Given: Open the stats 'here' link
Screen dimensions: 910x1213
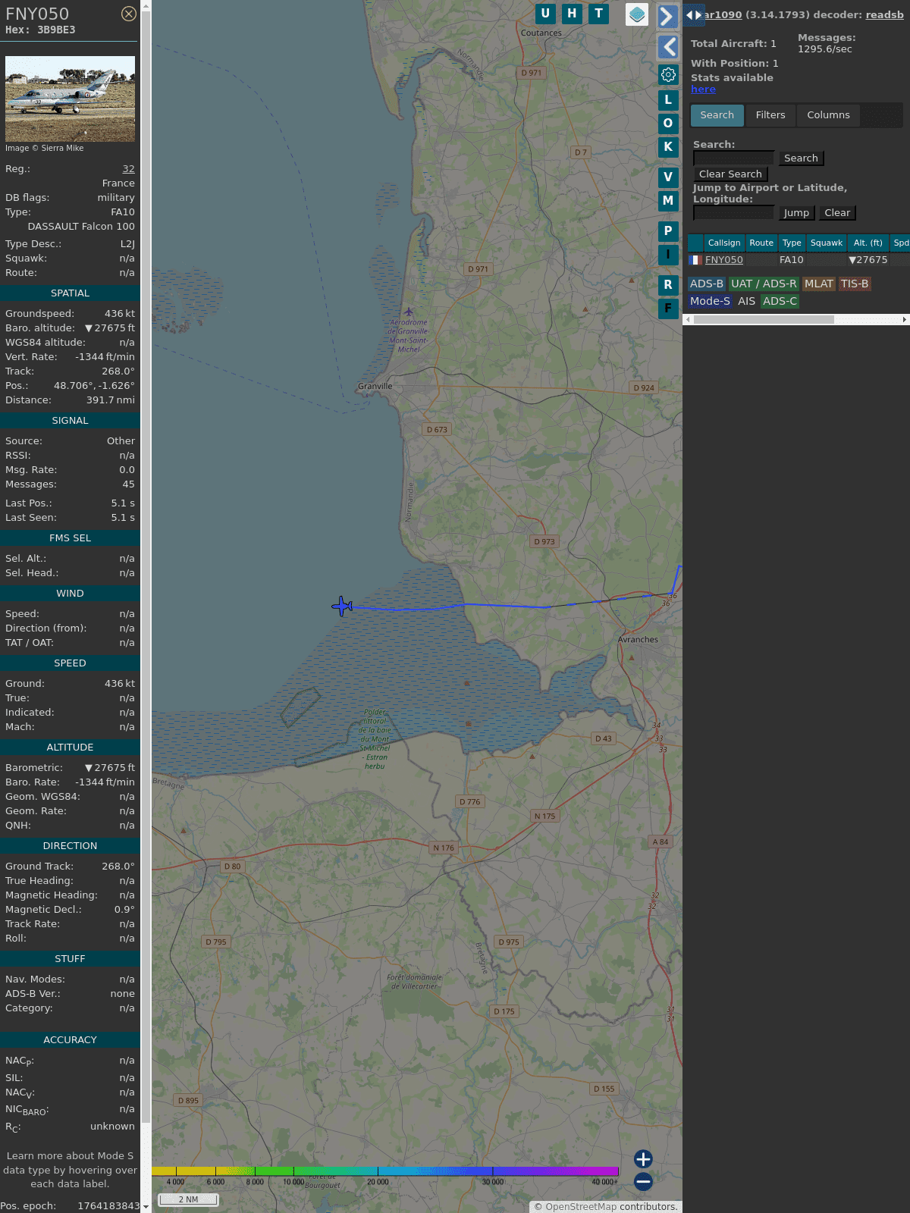Looking at the screenshot, I should click(x=703, y=89).
